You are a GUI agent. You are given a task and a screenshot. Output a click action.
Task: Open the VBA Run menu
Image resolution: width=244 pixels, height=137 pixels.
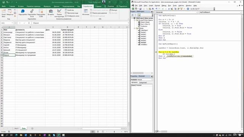click(x=169, y=6)
